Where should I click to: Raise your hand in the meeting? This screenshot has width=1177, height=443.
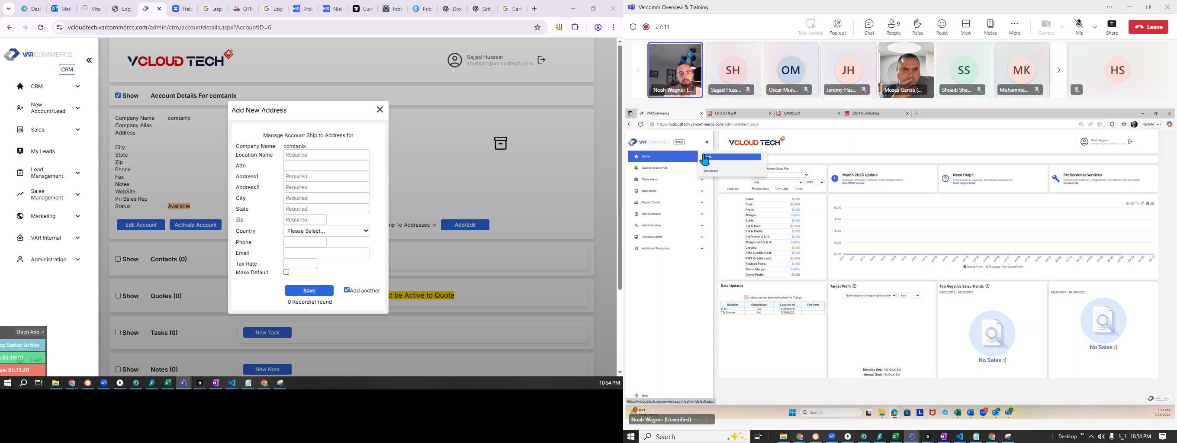[x=917, y=27]
